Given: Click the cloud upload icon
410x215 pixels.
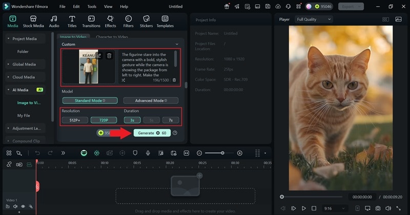Looking at the screenshot, I should tap(278, 7).
